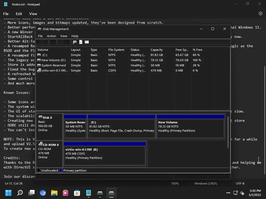Open Disk Management View menu
This screenshot has height=199, width=266.
[64, 36]
